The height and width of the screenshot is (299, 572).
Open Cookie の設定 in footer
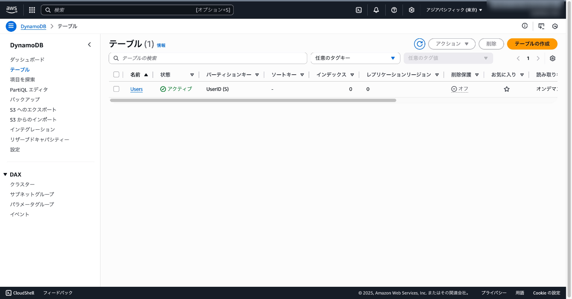(547, 293)
